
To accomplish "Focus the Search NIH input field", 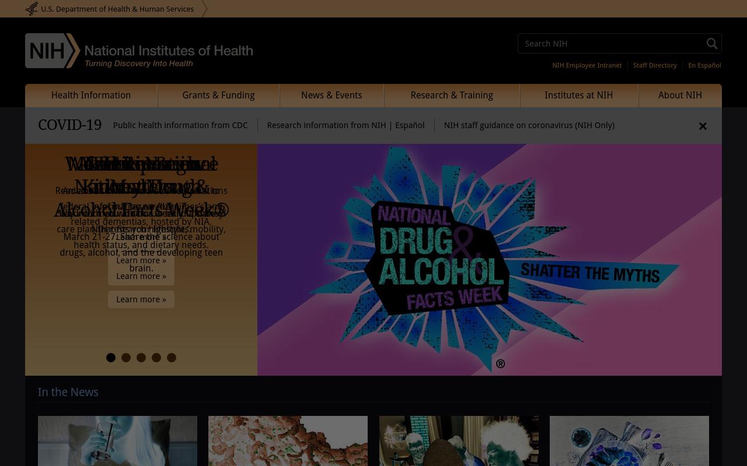I will pyautogui.click(x=610, y=44).
